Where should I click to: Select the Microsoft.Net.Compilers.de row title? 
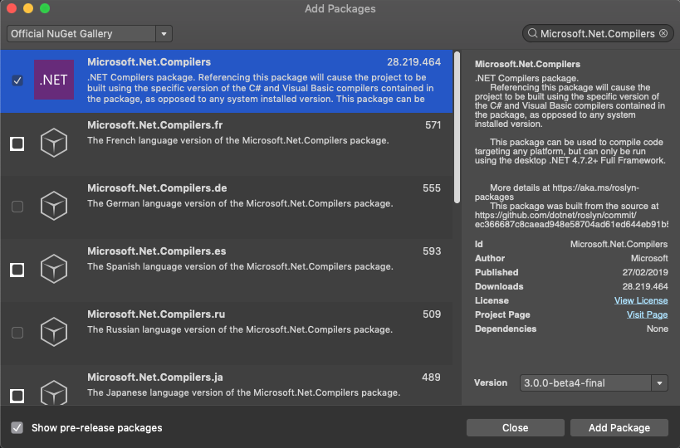click(x=157, y=188)
